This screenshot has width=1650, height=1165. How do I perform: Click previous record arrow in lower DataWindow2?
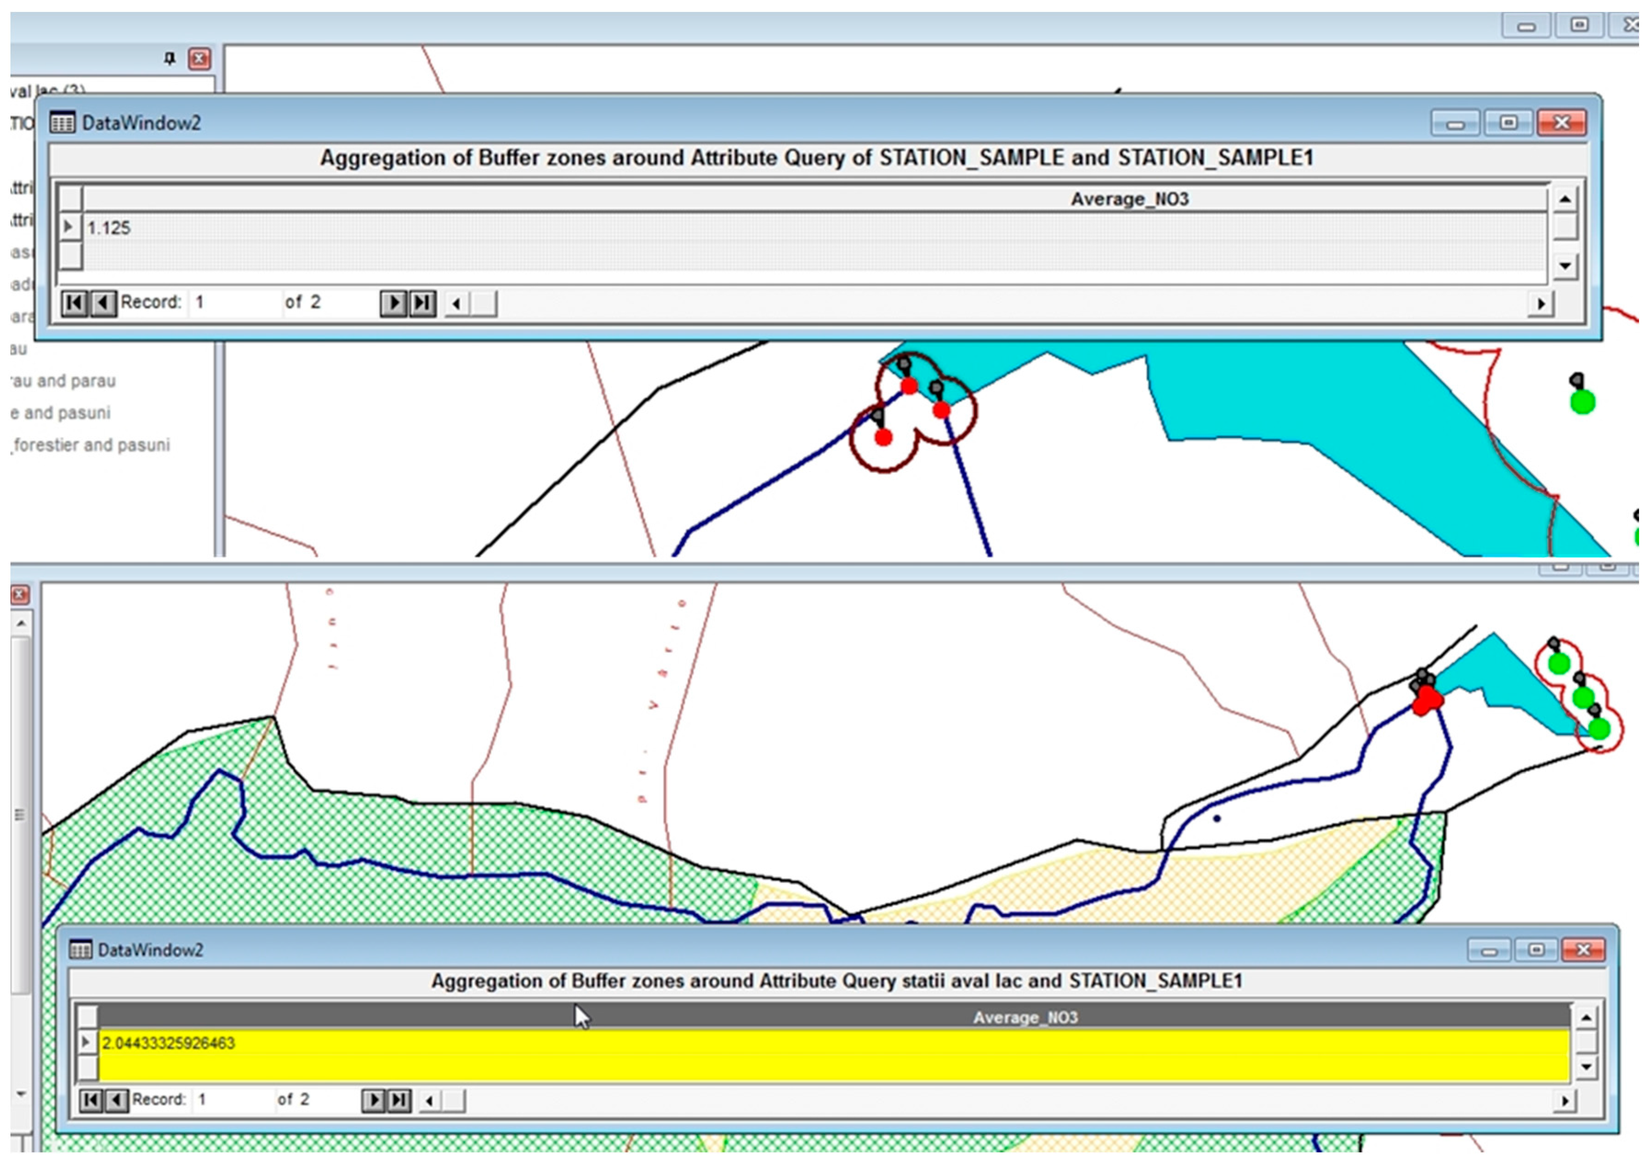pyautogui.click(x=116, y=1100)
